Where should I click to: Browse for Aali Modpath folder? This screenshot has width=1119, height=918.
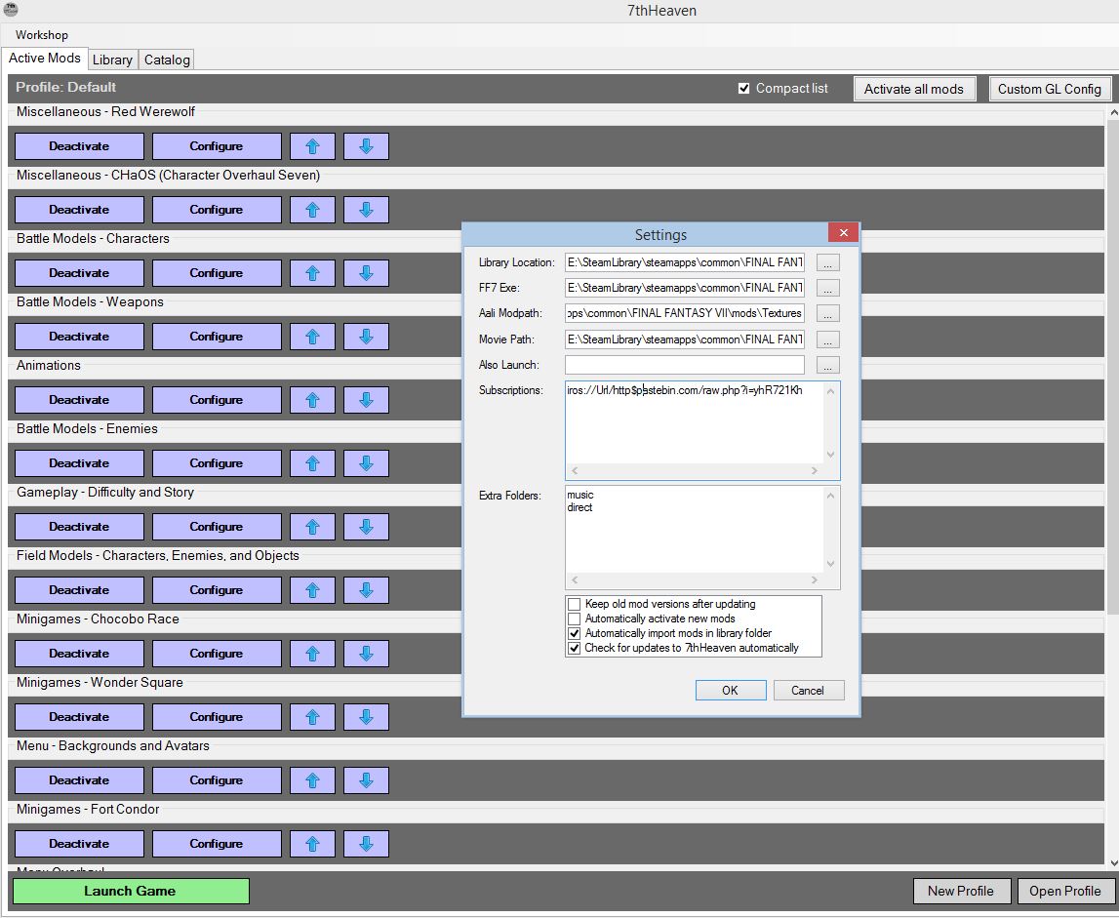[827, 313]
